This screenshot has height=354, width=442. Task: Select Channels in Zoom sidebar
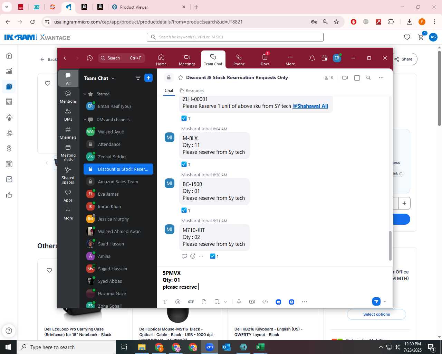pos(68,133)
